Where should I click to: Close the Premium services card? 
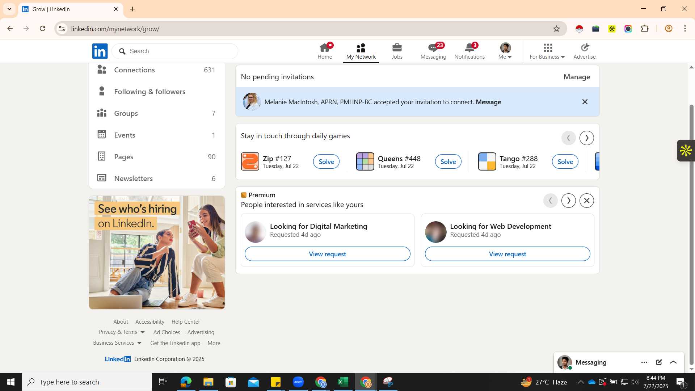[587, 201]
